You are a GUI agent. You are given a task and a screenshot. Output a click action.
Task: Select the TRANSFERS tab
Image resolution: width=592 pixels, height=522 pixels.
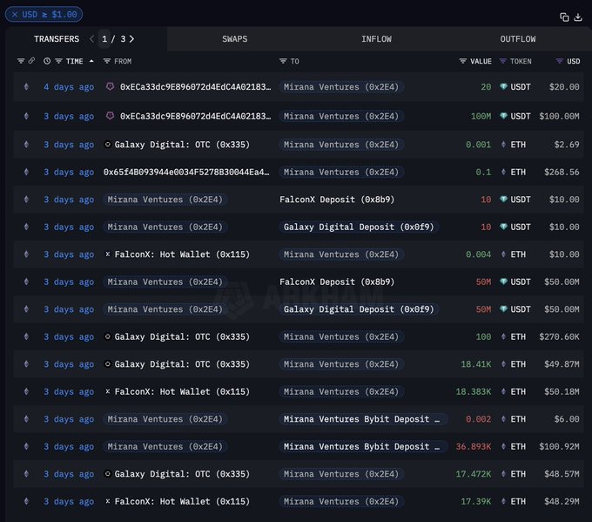(57, 39)
